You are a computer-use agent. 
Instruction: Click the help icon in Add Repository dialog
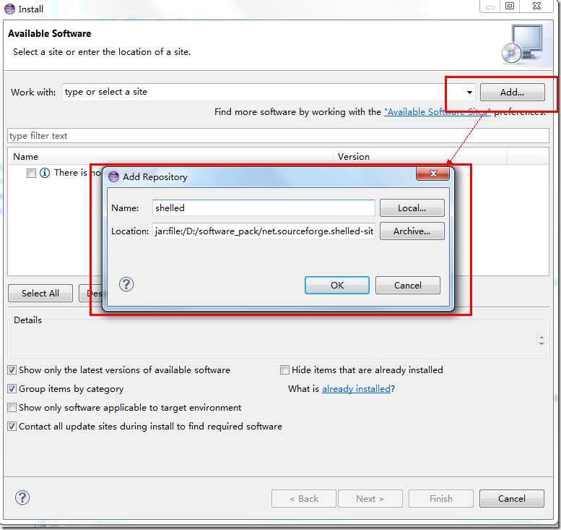tap(126, 285)
